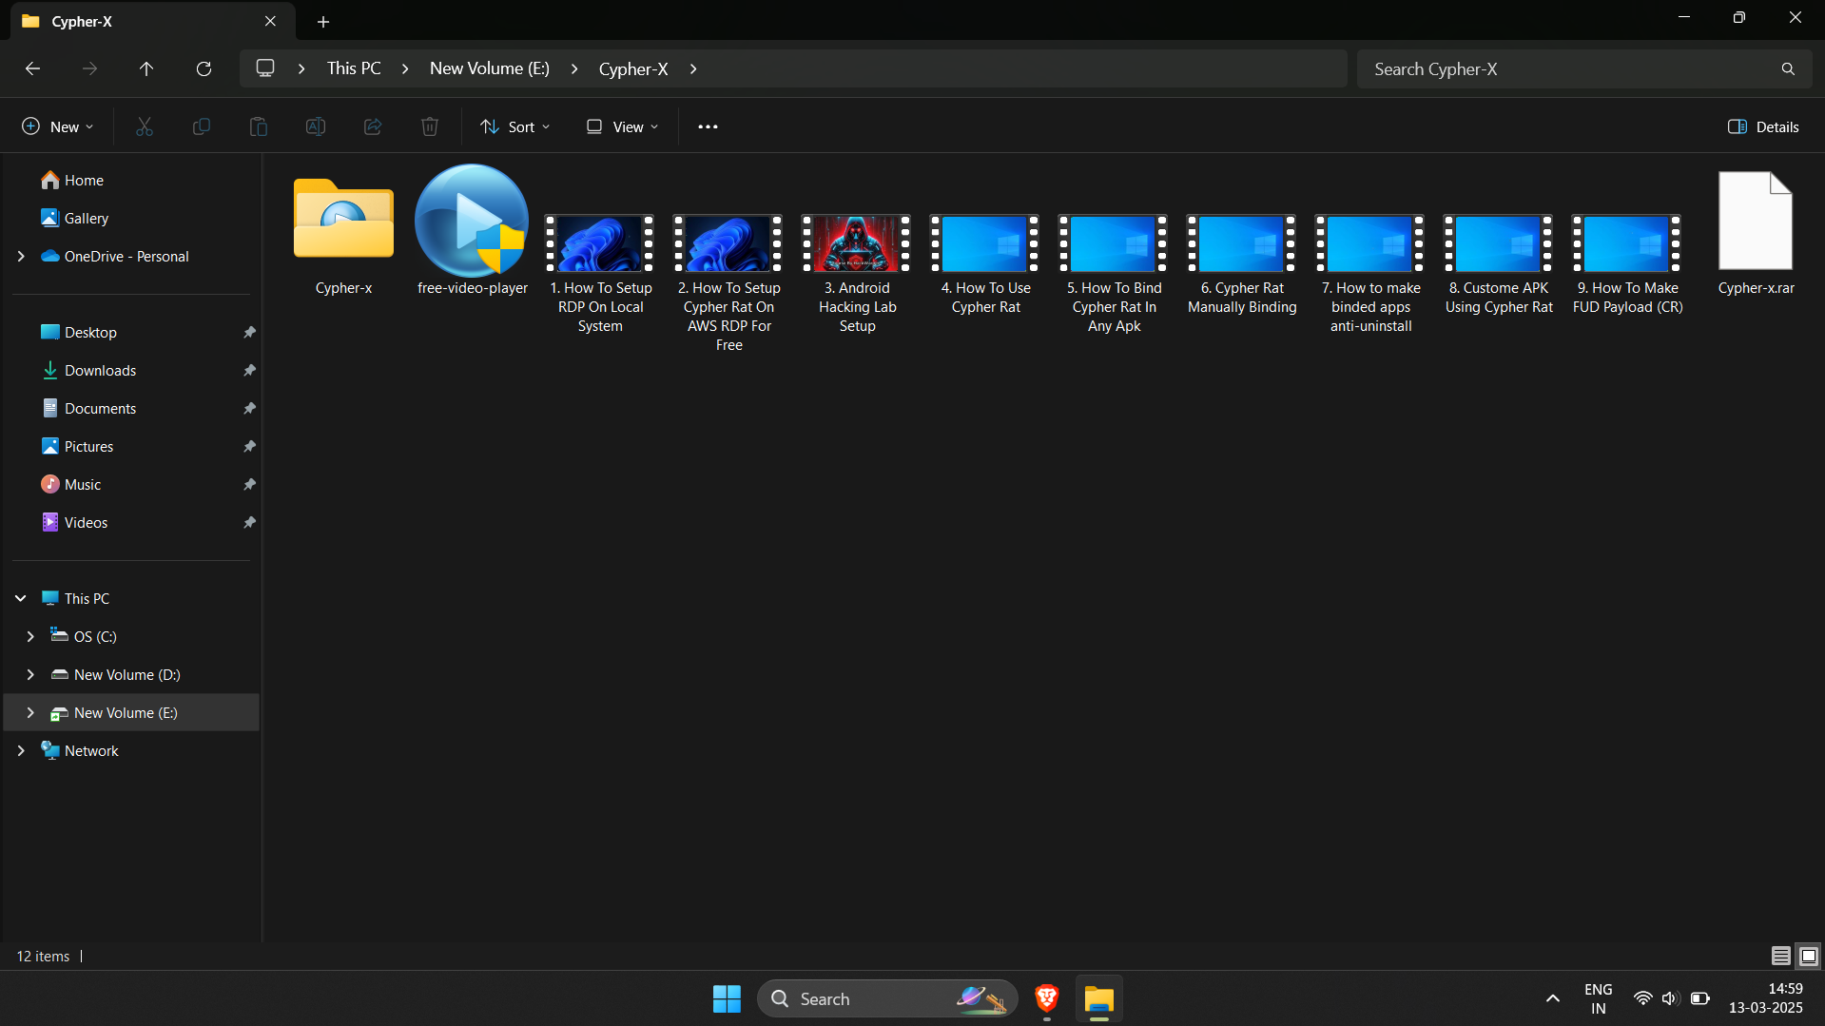Go up one folder level
This screenshot has height=1026, width=1825.
[146, 68]
